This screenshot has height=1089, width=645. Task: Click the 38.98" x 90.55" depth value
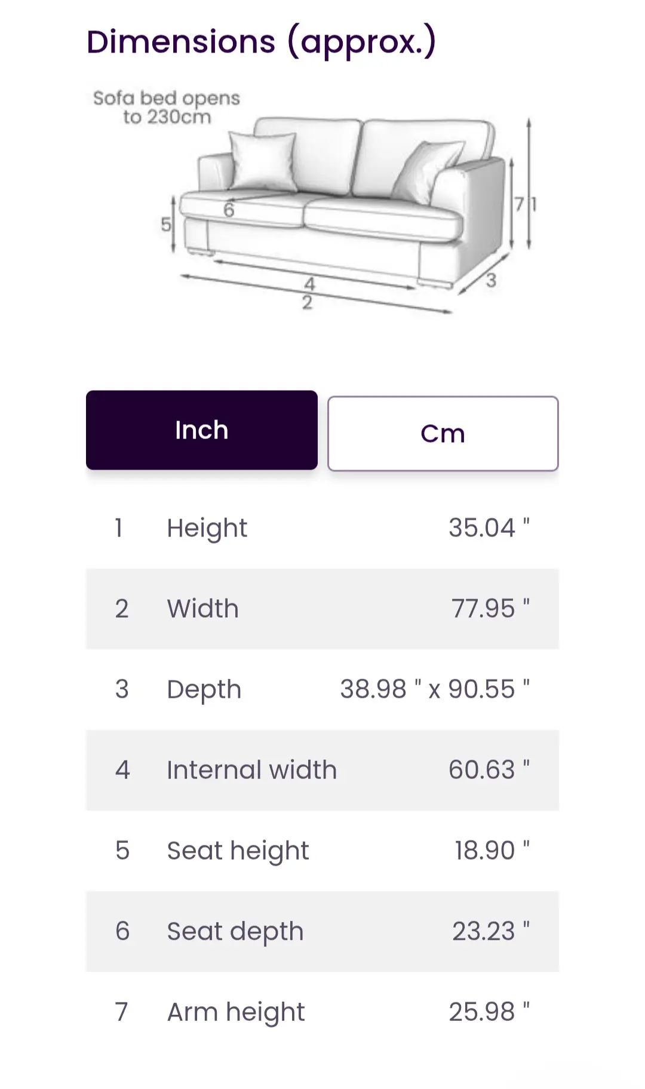pos(435,689)
